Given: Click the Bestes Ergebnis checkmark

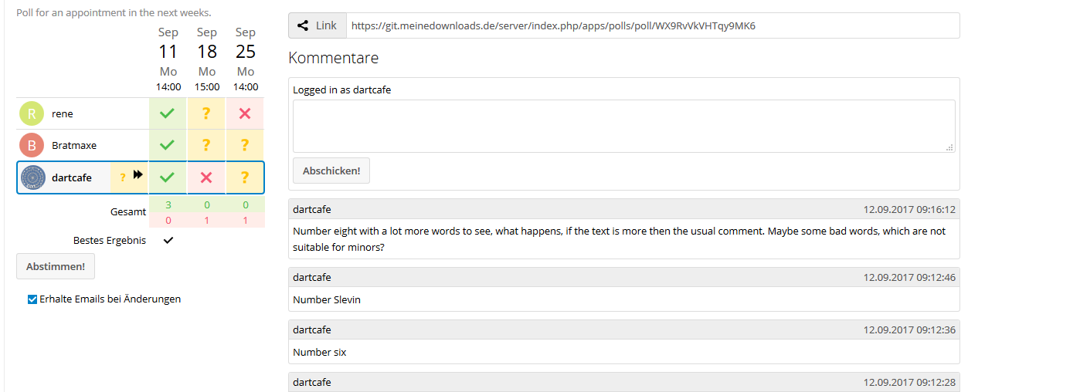Looking at the screenshot, I should [168, 240].
